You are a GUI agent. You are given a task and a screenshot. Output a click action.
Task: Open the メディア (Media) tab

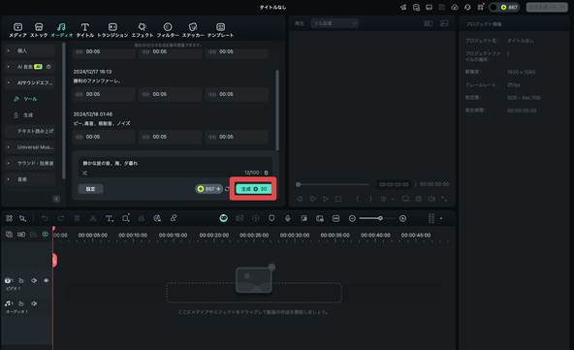pos(17,30)
